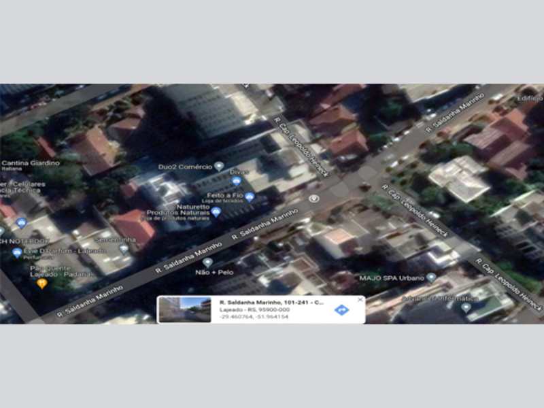This screenshot has width=544, height=408.
Task: Open the Street View thumbnail
Action: tap(185, 309)
